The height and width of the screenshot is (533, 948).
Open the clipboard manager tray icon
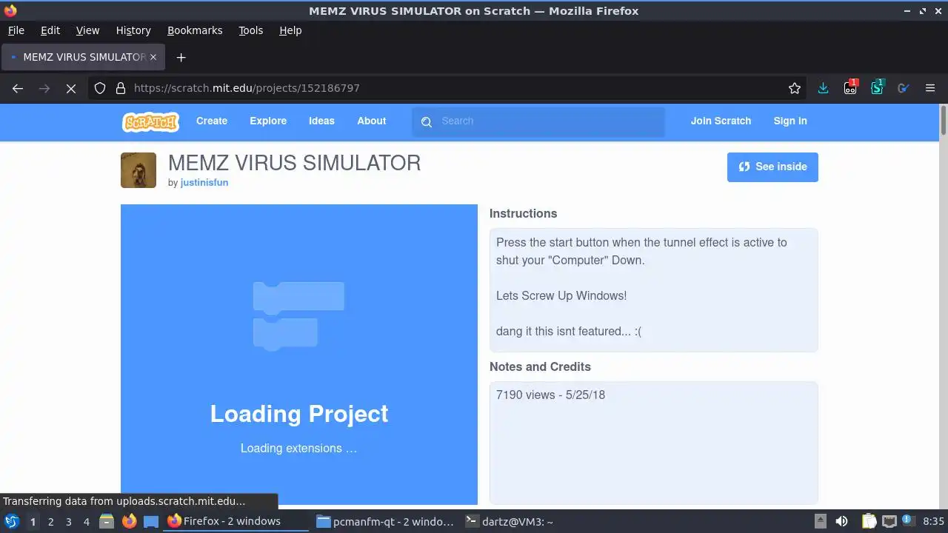tap(868, 521)
